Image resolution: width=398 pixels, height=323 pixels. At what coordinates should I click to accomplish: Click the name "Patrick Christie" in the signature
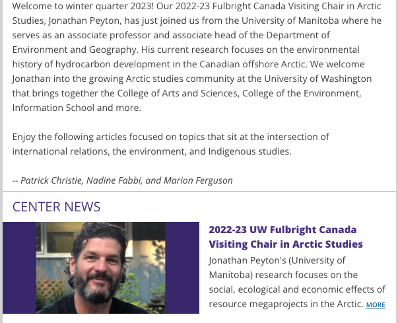(x=51, y=180)
